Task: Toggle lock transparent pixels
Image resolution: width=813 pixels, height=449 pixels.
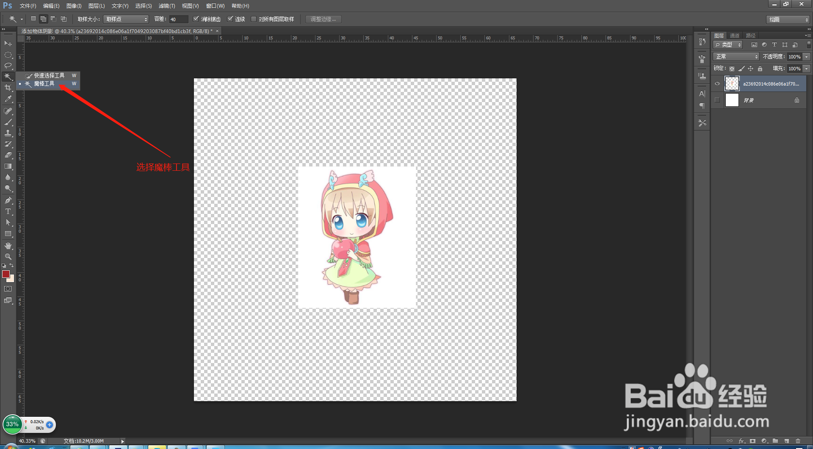Action: (x=732, y=69)
